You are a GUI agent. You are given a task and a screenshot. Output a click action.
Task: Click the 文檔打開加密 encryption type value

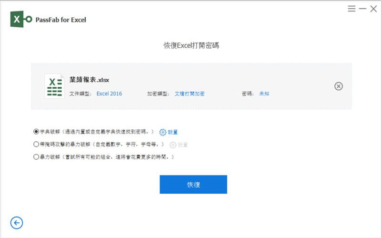[x=190, y=93]
